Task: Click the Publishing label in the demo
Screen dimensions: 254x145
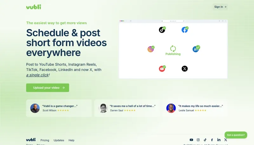Action: pyautogui.click(x=173, y=54)
